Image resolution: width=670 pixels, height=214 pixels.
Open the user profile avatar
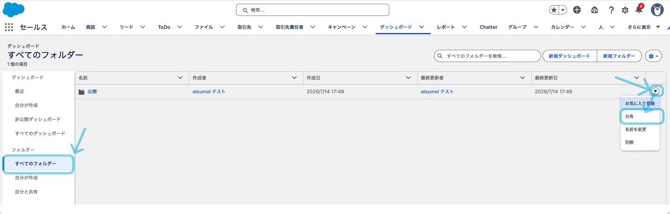657,10
